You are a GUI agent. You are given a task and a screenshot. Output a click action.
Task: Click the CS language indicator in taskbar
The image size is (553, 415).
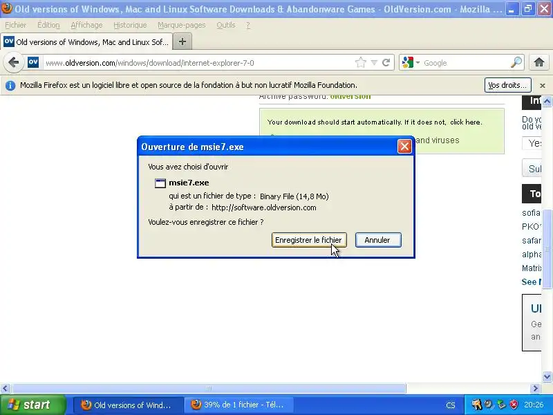(x=451, y=405)
